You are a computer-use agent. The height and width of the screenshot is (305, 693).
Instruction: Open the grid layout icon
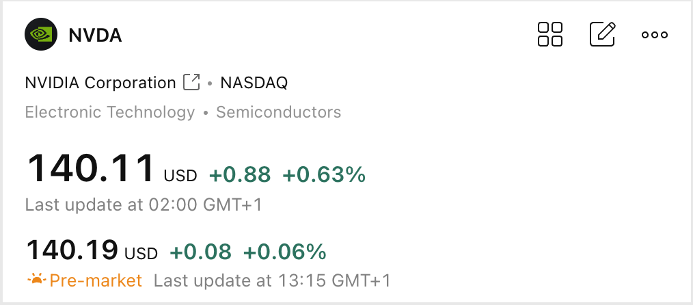[550, 34]
